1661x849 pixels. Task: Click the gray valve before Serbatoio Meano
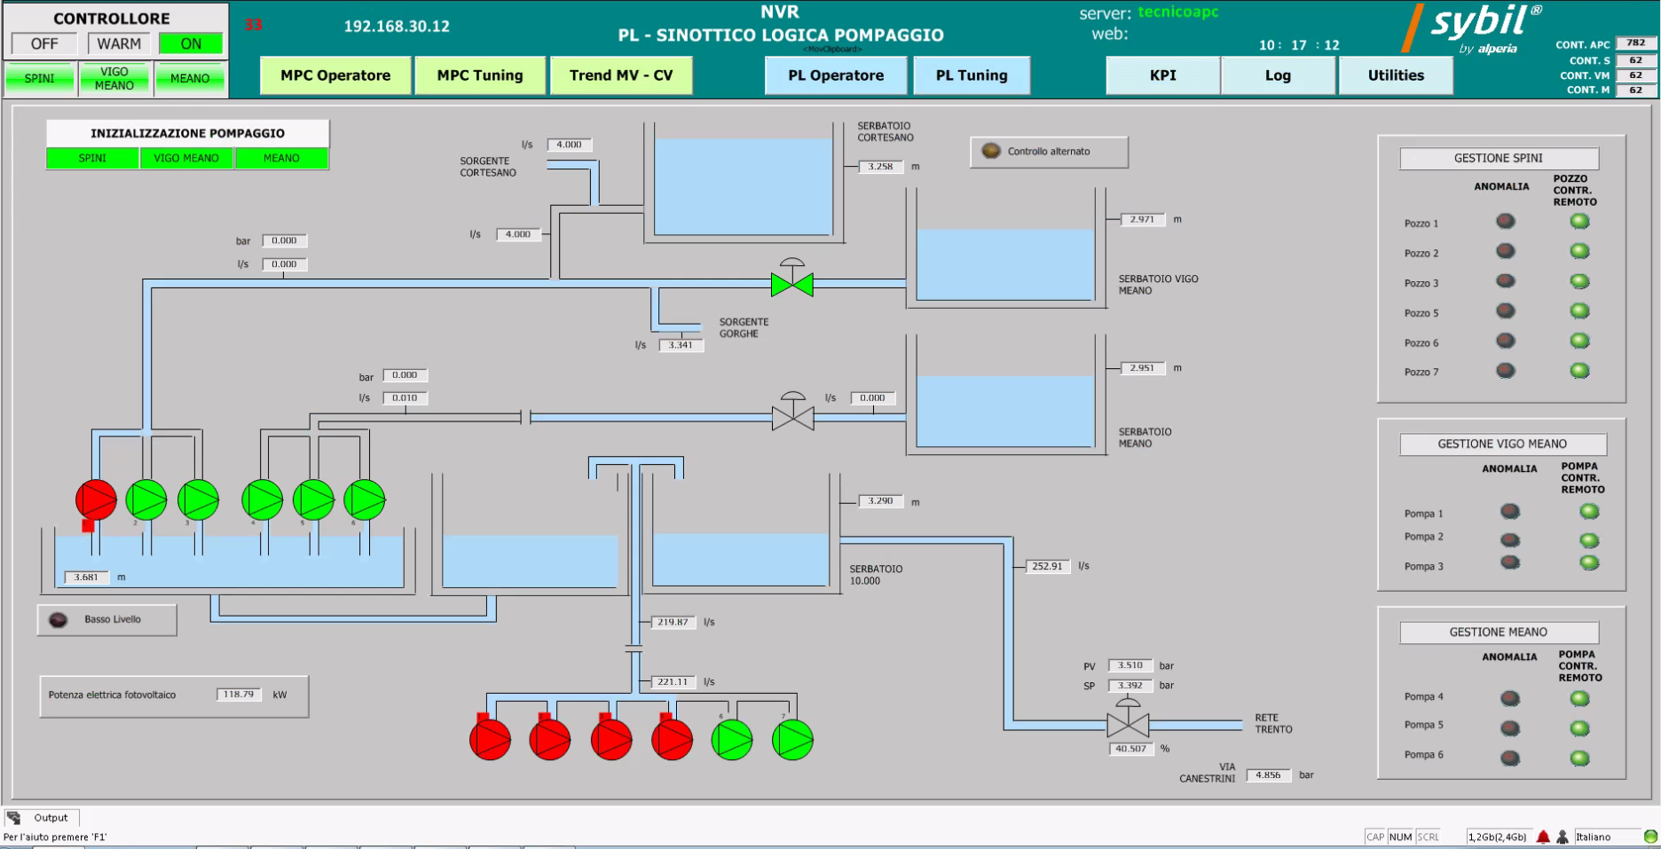(x=792, y=417)
